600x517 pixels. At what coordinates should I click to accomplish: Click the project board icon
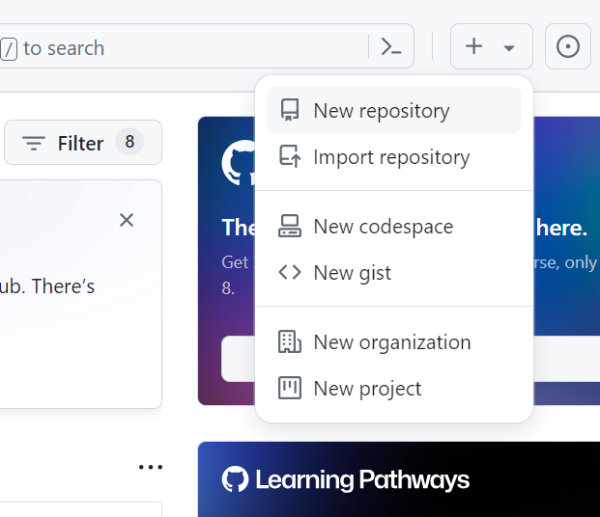(290, 388)
